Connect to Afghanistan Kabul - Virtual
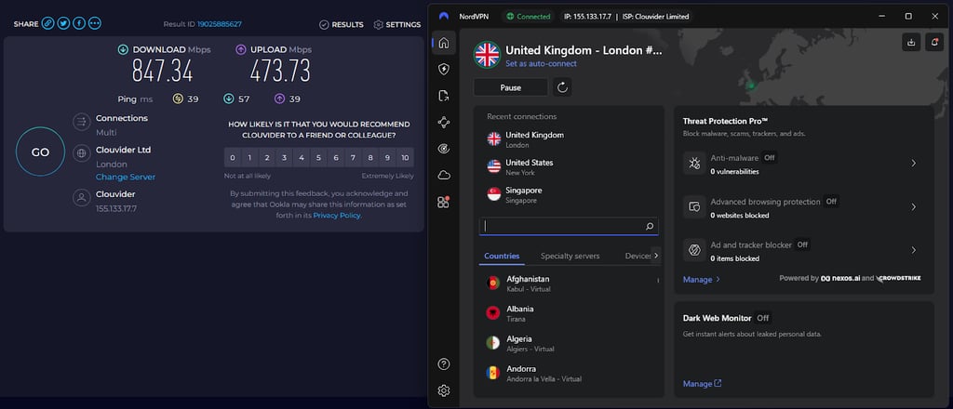The image size is (953, 409). (569, 284)
